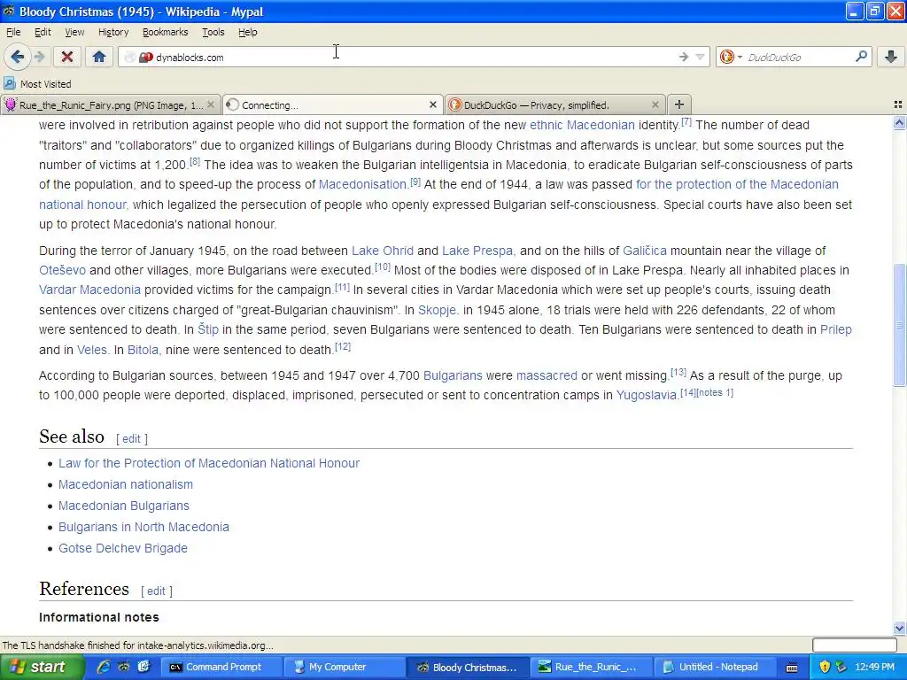
Task: Follow the Yugoslavia link
Action: [647, 396]
